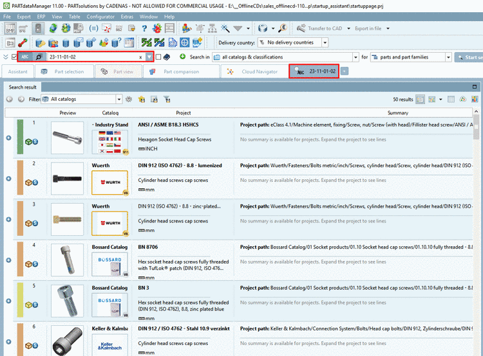Click the Transfer to CAD button
483x356 pixels.
[319, 28]
